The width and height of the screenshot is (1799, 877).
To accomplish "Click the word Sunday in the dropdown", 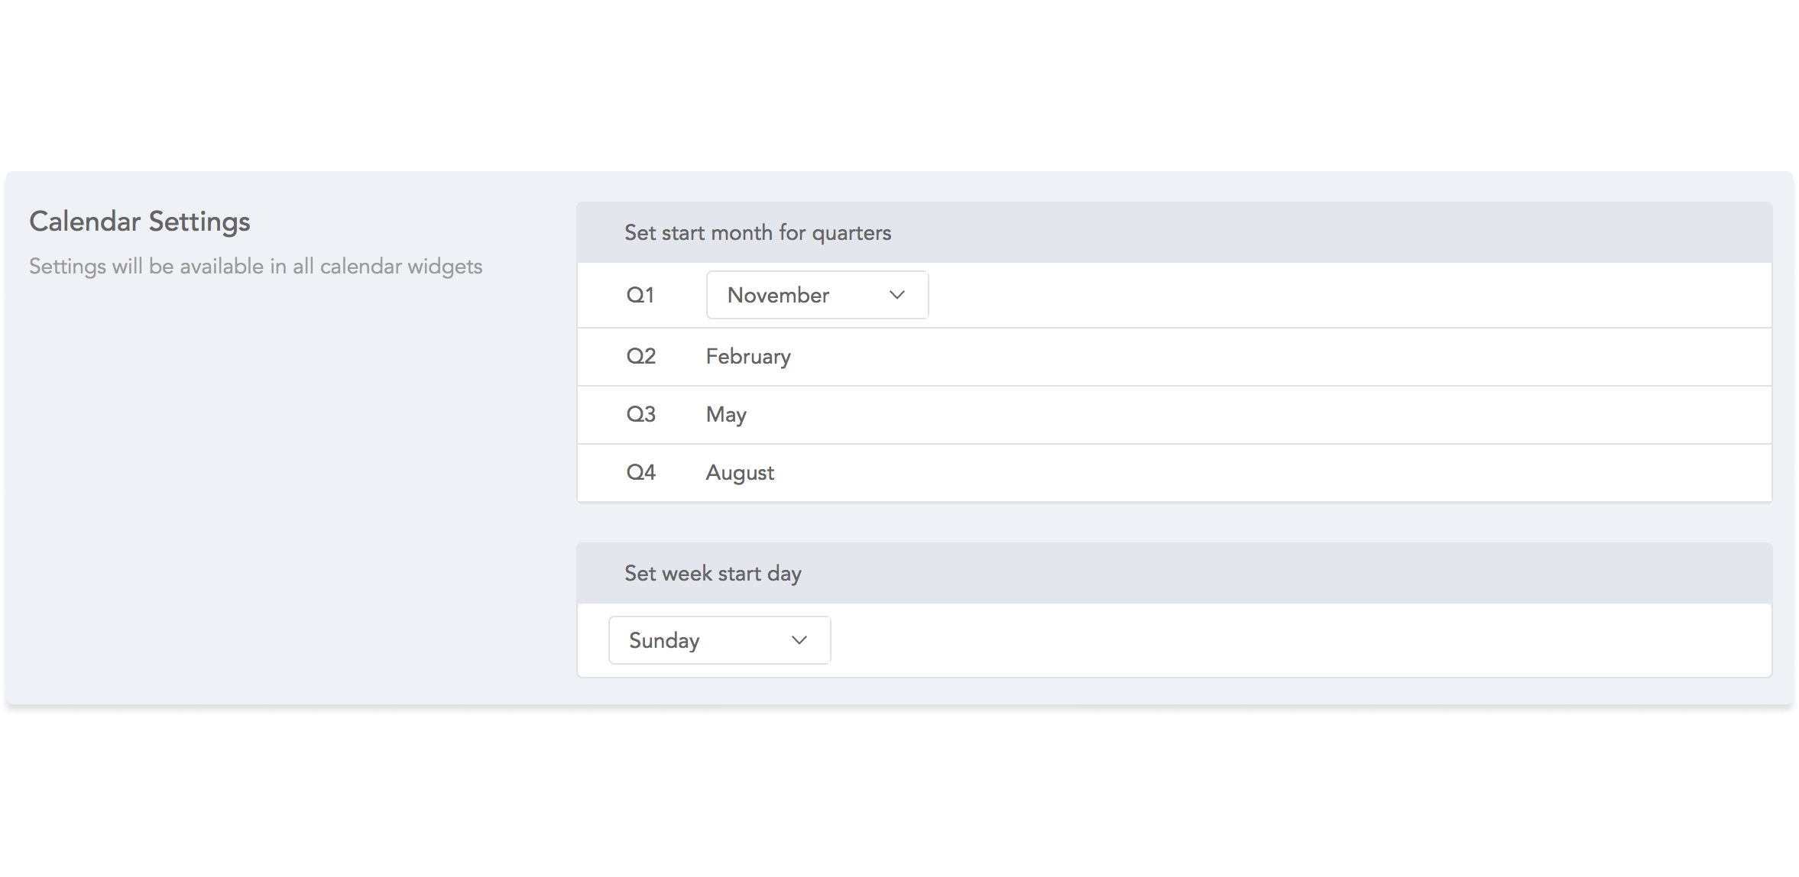I will coord(664,640).
